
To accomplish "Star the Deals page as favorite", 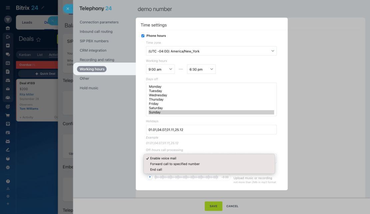I will (38, 39).
